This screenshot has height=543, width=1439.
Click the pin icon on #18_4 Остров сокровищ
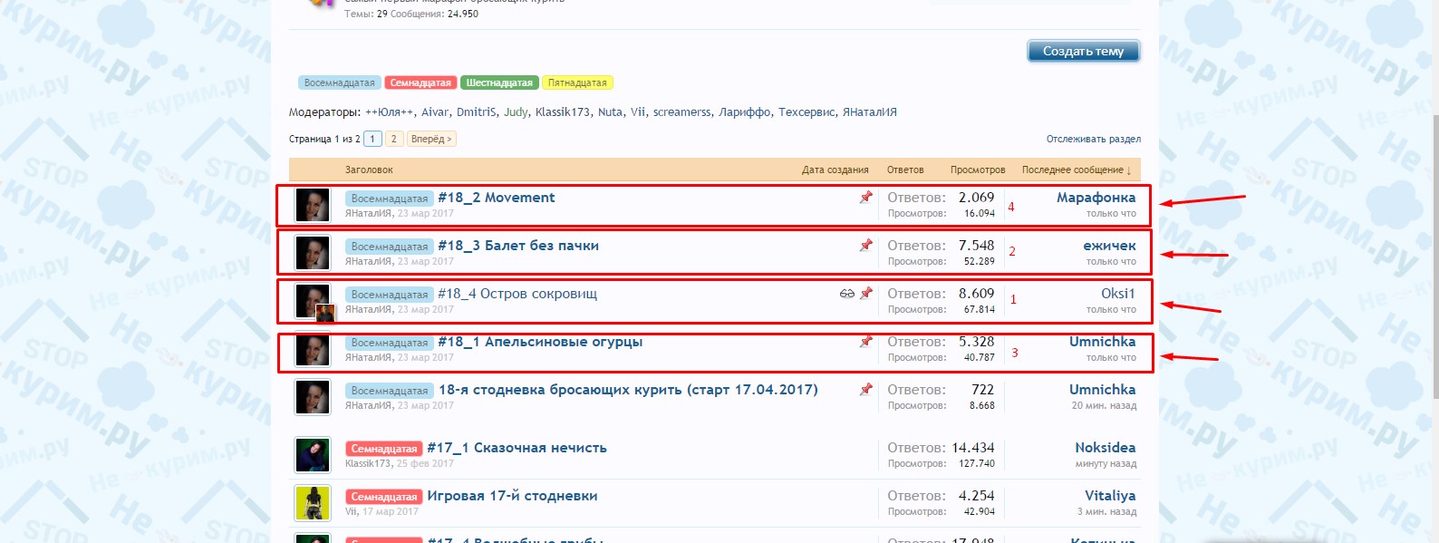point(865,293)
